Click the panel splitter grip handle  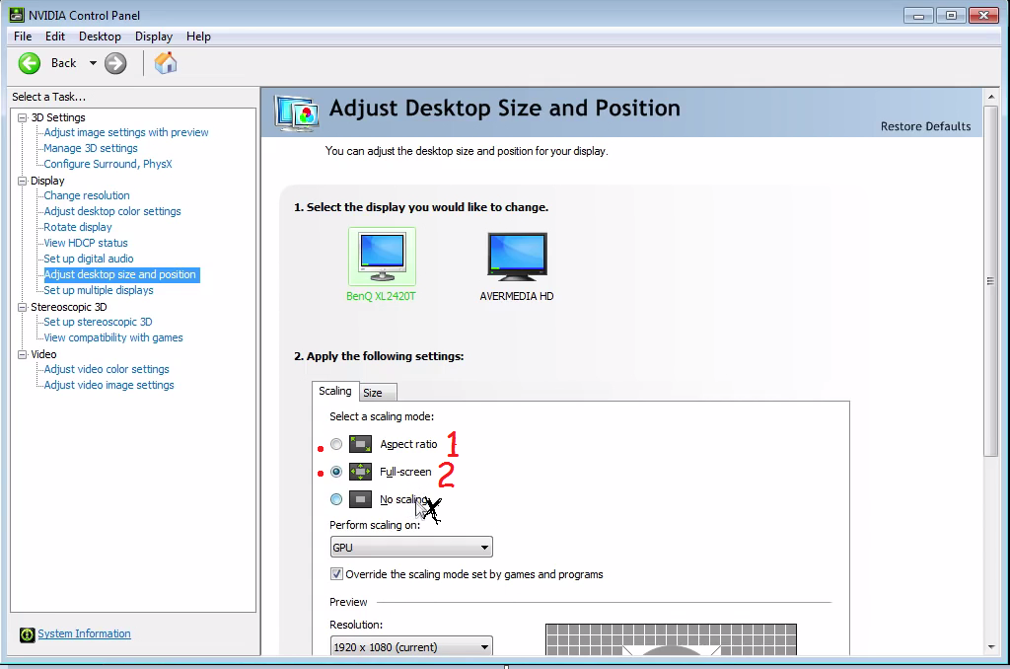click(x=506, y=666)
